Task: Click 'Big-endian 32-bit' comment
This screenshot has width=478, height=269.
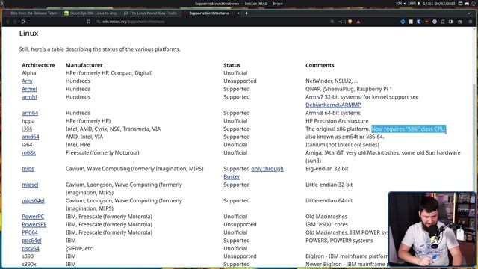Action: pos(327,169)
